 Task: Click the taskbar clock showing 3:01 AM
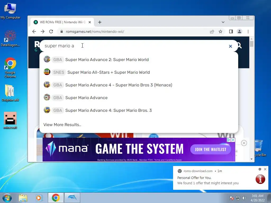(258, 198)
